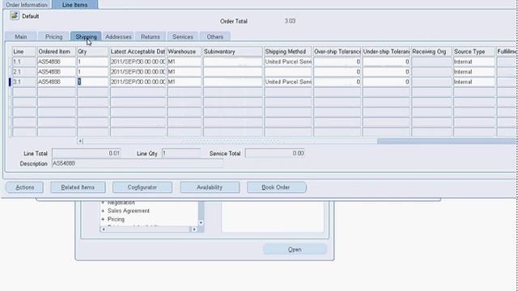Select Sales Agreement in Navigator list
Image resolution: width=518 pixels, height=291 pixels.
coord(128,211)
